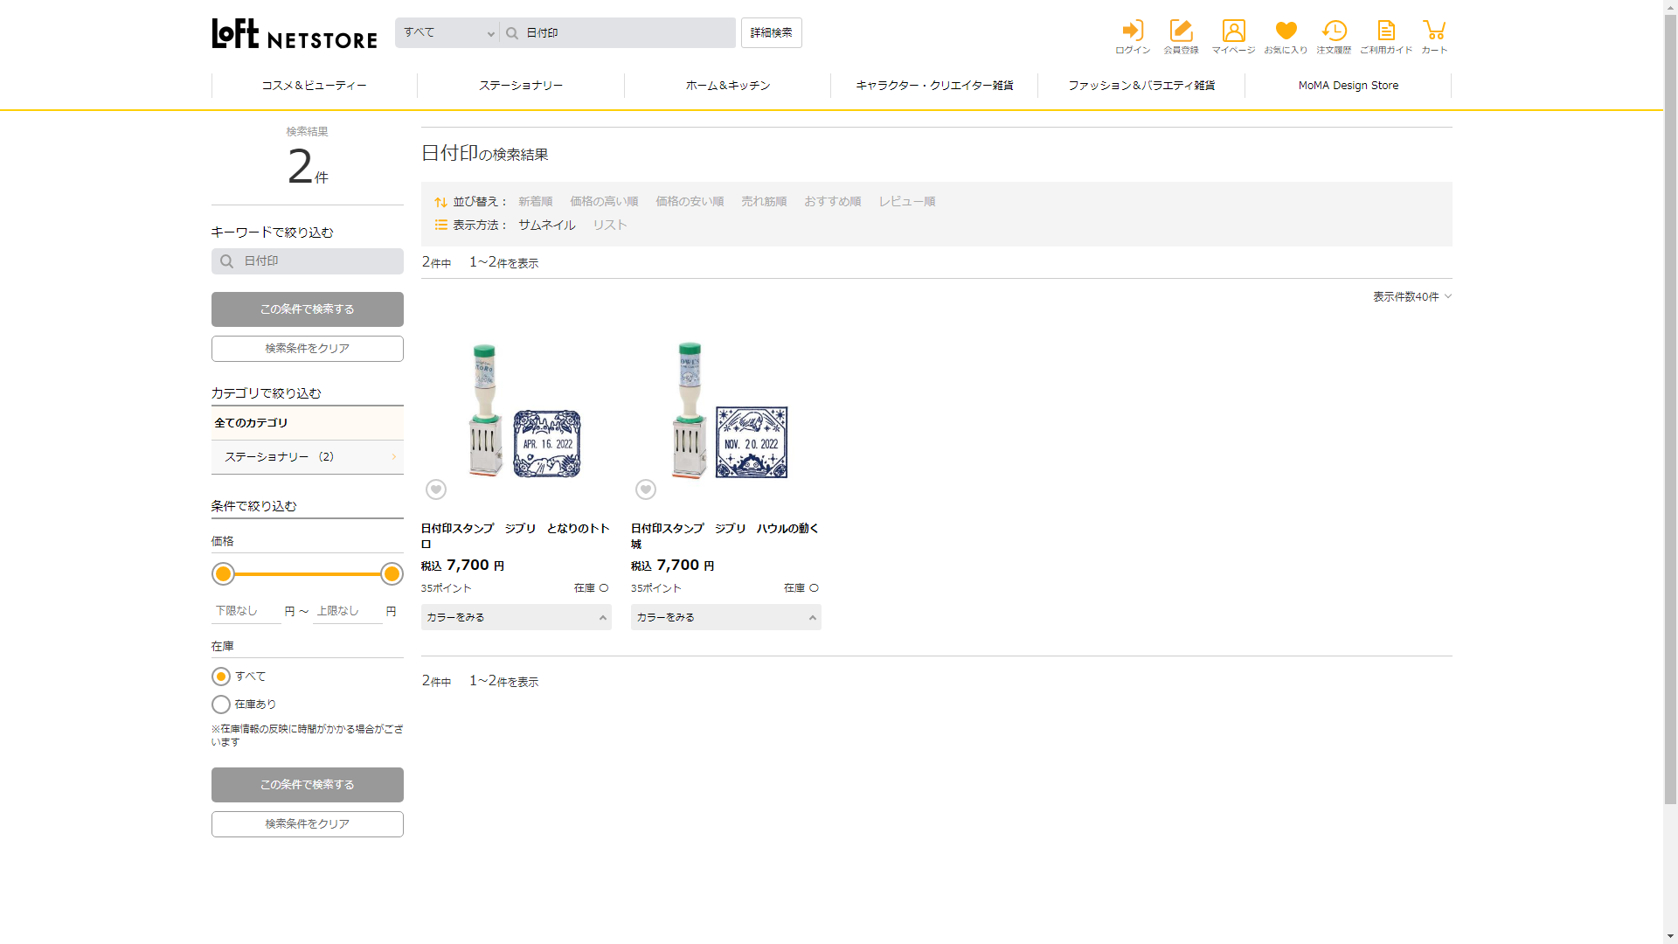Open member registration via the pencil icon
1678x944 pixels.
pyautogui.click(x=1181, y=31)
